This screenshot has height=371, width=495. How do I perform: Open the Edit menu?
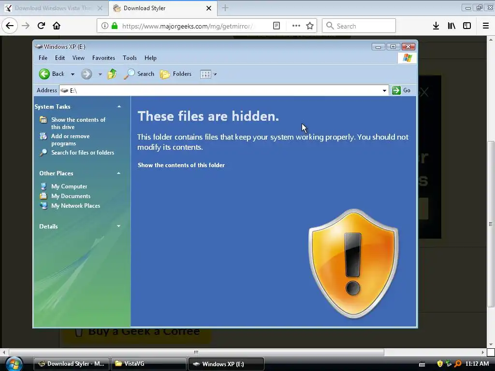pos(59,58)
